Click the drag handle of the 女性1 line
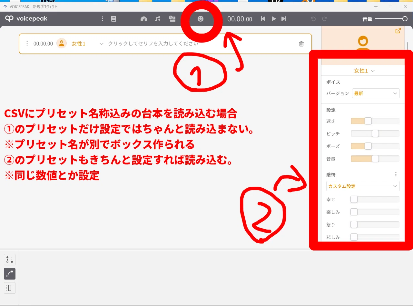The image size is (413, 306). click(x=27, y=43)
